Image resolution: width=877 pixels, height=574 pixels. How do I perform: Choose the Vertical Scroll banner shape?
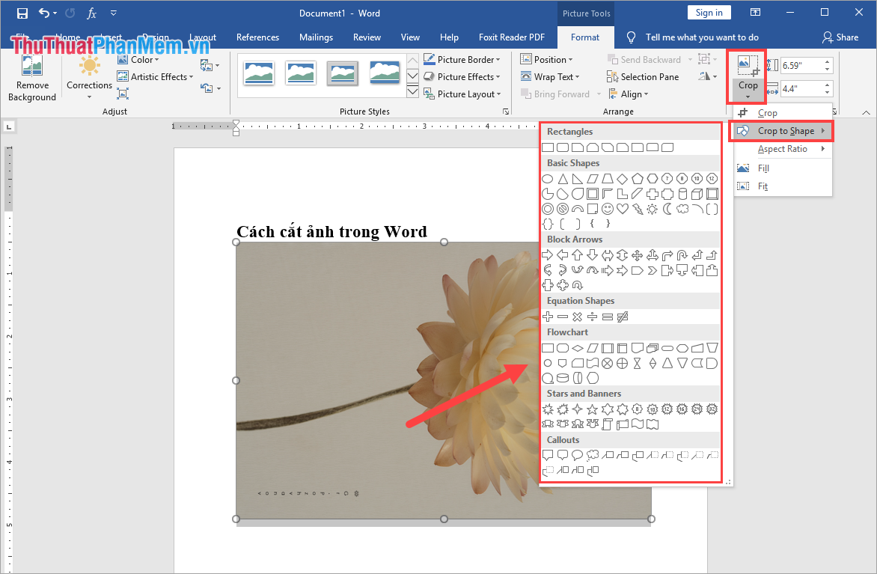pyautogui.click(x=608, y=424)
